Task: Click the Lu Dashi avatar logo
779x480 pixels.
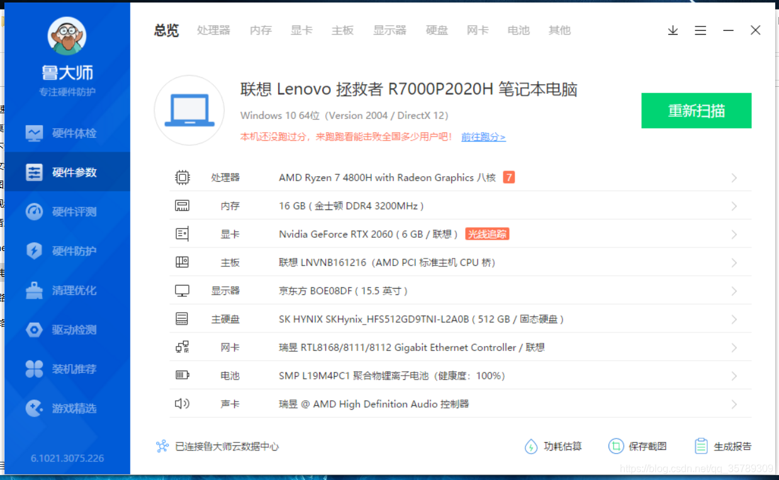Action: (67, 36)
